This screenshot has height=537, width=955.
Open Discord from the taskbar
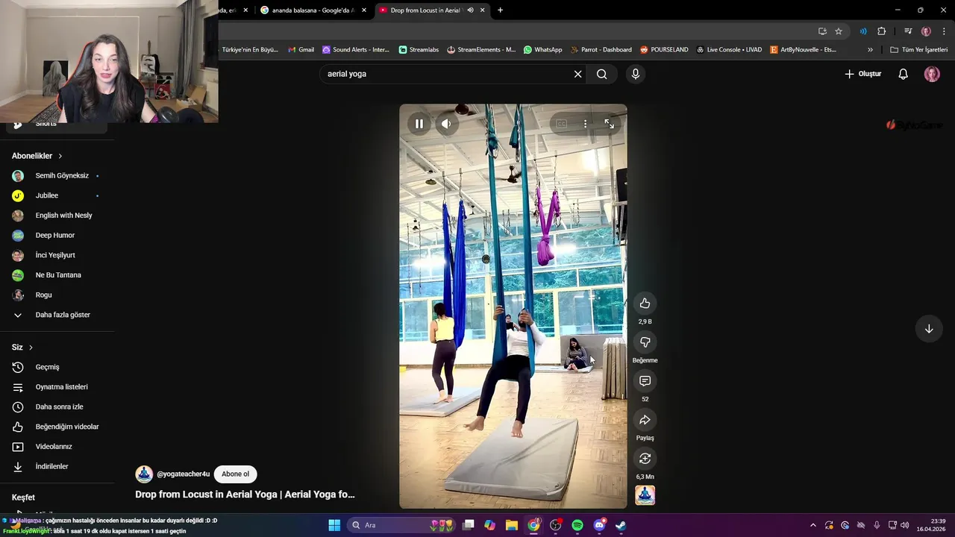coord(599,525)
